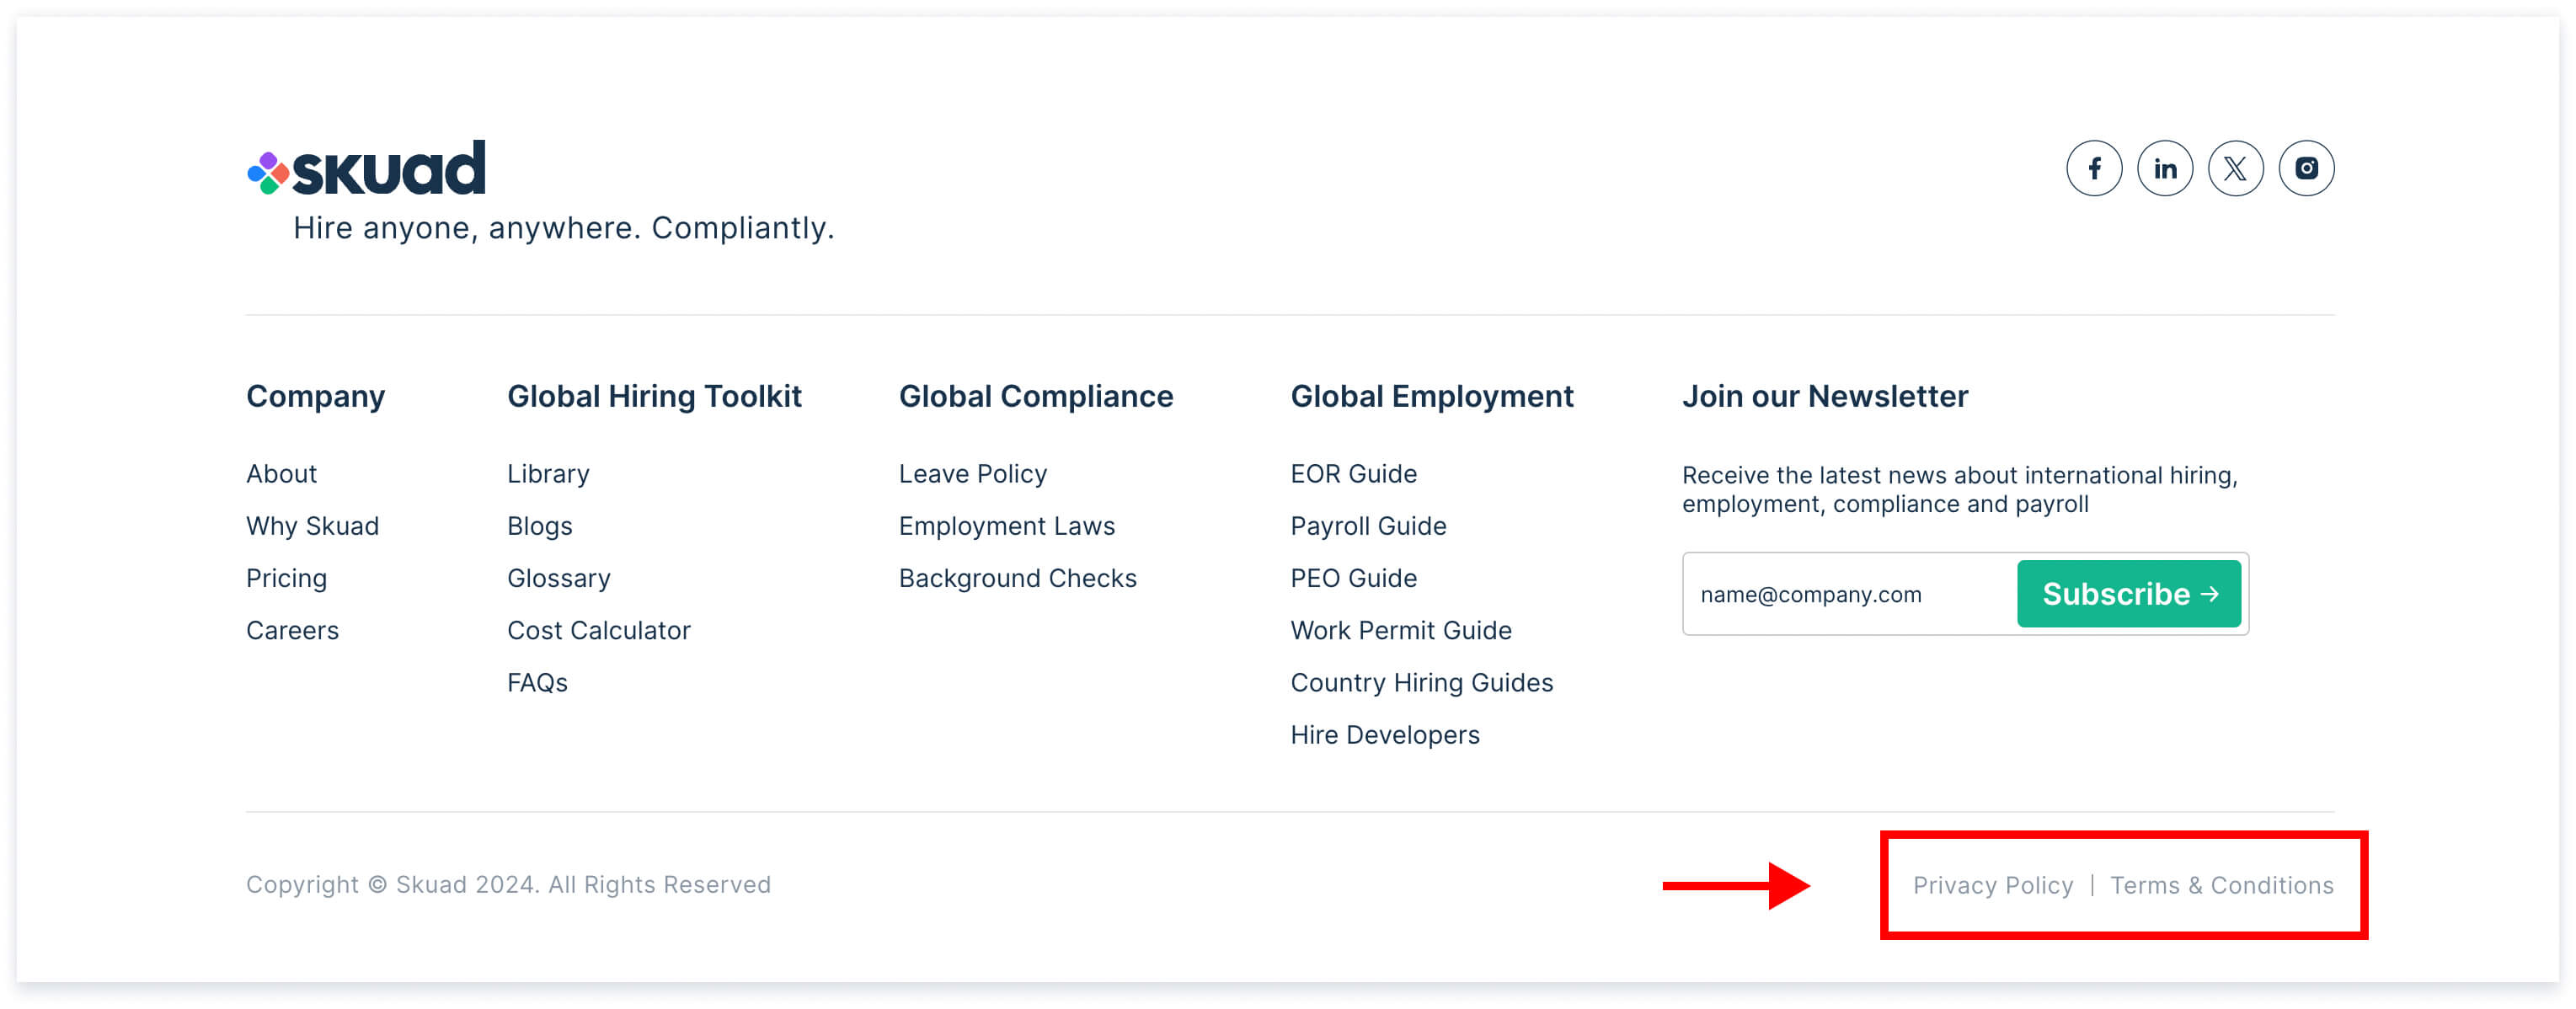Open the Background Checks link
The image size is (2576, 1009).
(1017, 578)
